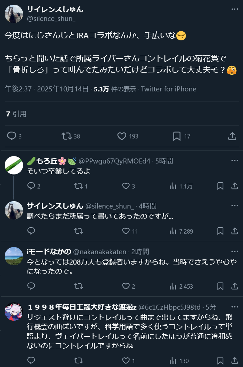243x367 pixels.
Task: Reply to the main tweet by サイレンスしゅん
Action: point(12,136)
